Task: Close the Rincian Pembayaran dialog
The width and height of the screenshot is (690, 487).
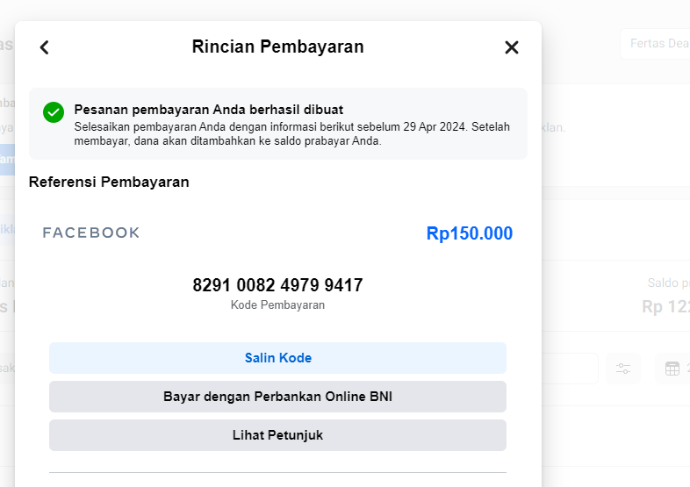Action: [x=512, y=47]
